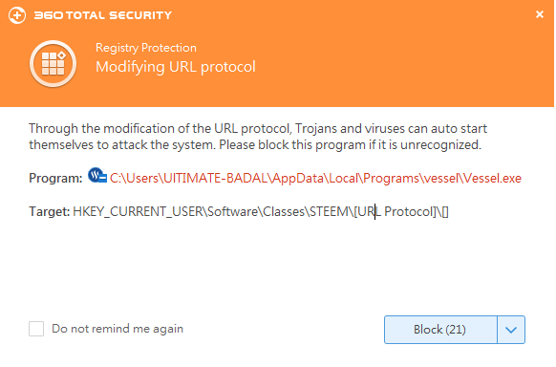
Task: Close the security alert dialog
Action: pyautogui.click(x=540, y=14)
